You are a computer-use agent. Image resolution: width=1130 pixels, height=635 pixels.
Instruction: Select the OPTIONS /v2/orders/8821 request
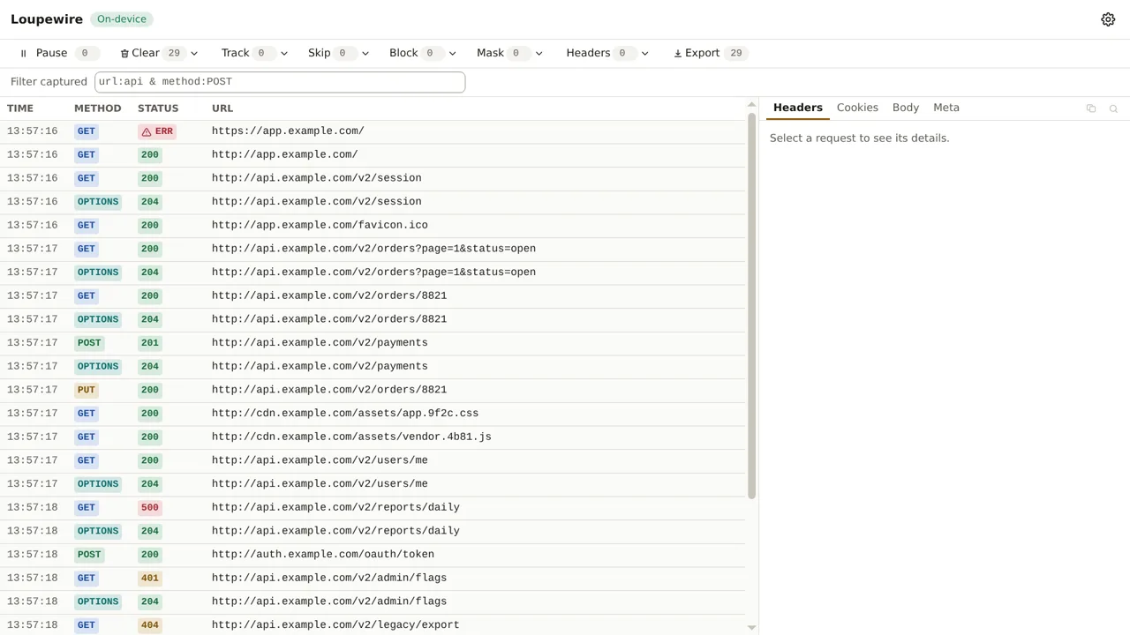pos(373,319)
